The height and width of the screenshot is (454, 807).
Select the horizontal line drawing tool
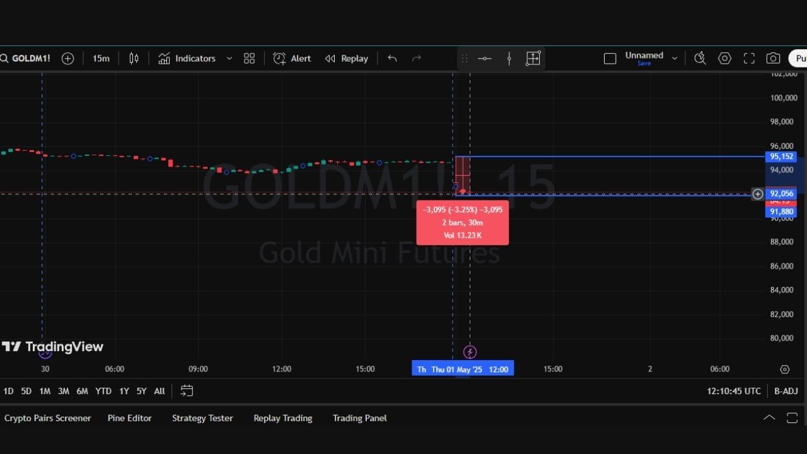[485, 59]
